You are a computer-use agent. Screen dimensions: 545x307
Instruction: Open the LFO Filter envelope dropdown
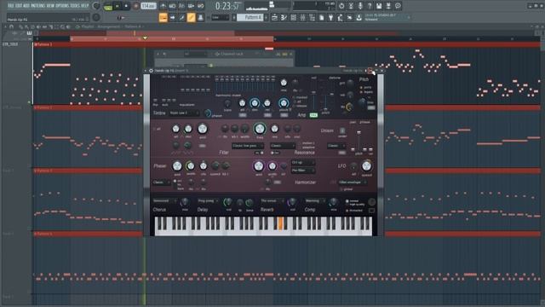tap(353, 182)
